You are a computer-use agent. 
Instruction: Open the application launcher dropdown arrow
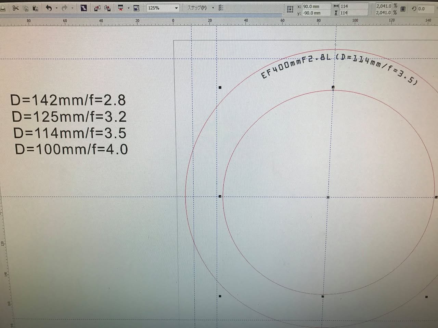pos(129,8)
